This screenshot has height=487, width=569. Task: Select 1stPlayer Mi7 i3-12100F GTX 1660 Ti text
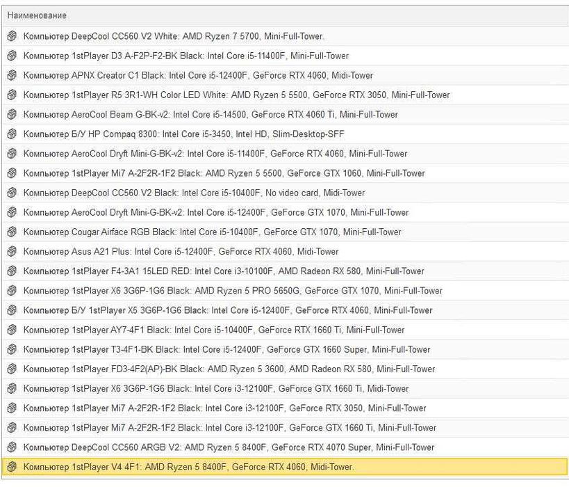tap(230, 429)
